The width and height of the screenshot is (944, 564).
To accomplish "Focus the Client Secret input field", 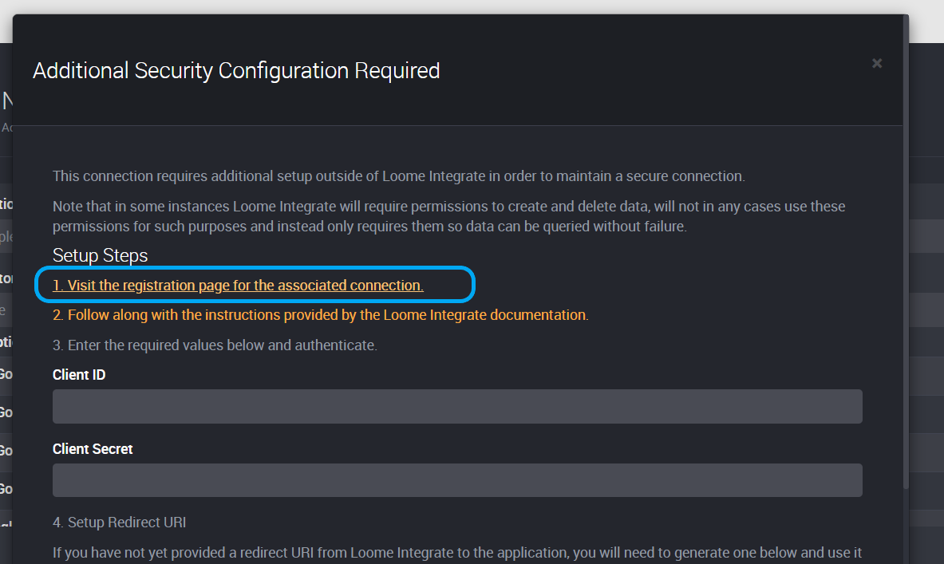I will (x=457, y=480).
